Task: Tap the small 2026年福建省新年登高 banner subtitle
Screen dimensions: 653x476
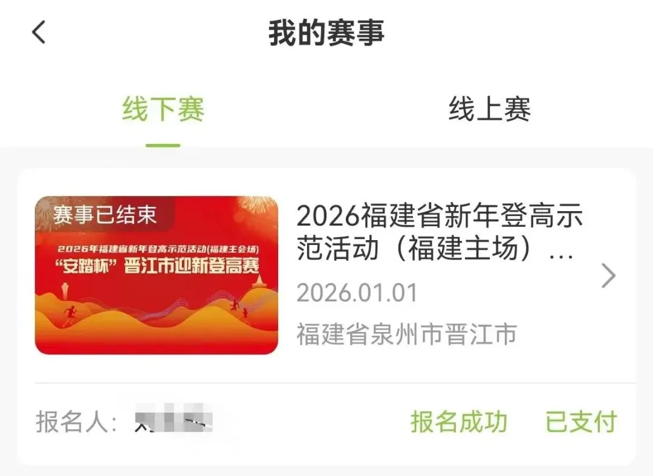Action: pos(158,249)
